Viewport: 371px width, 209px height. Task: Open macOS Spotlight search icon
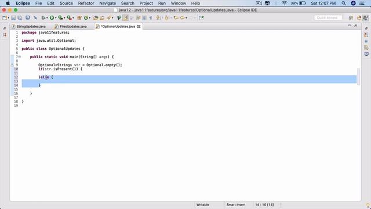pos(344,3)
